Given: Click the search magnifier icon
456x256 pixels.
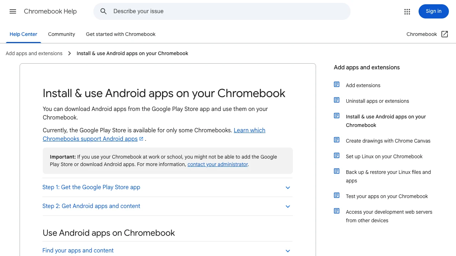Looking at the screenshot, I should (104, 11).
